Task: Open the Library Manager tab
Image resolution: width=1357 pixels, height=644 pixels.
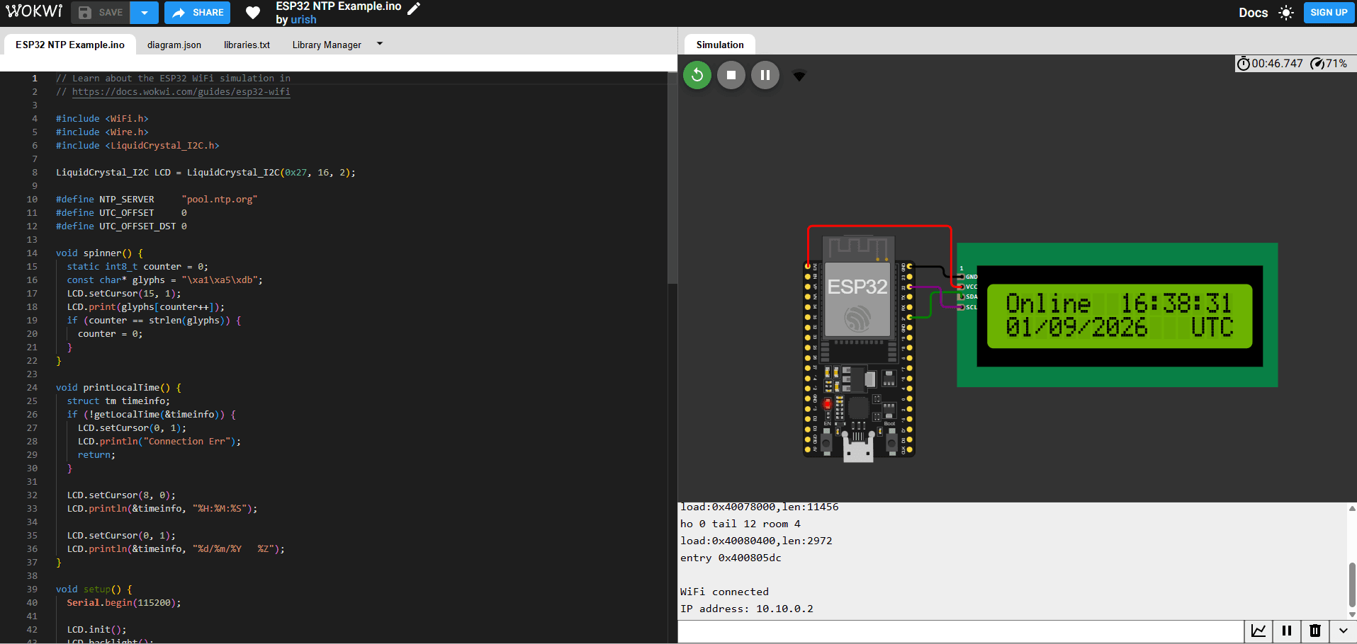Action: (327, 45)
